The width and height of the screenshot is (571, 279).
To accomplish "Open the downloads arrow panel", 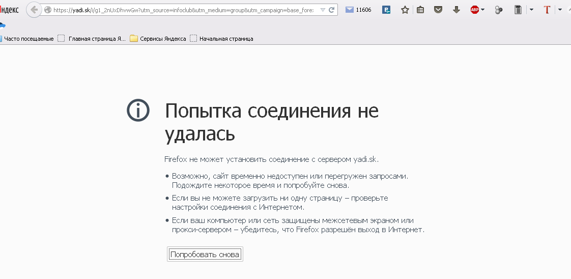I will (456, 10).
